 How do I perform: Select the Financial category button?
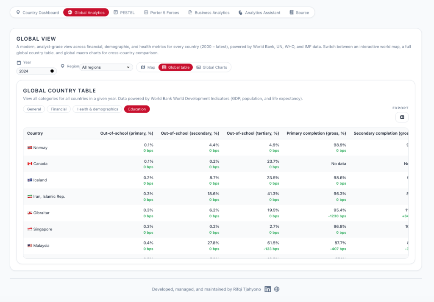click(58, 109)
